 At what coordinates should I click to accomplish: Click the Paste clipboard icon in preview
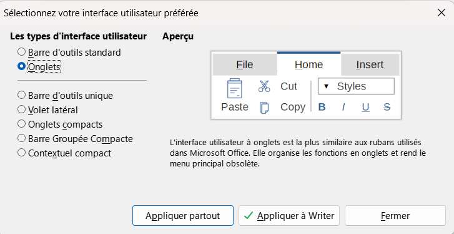(x=235, y=89)
